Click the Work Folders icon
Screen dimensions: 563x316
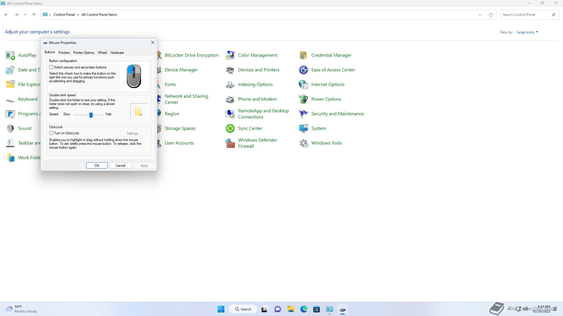pos(10,158)
